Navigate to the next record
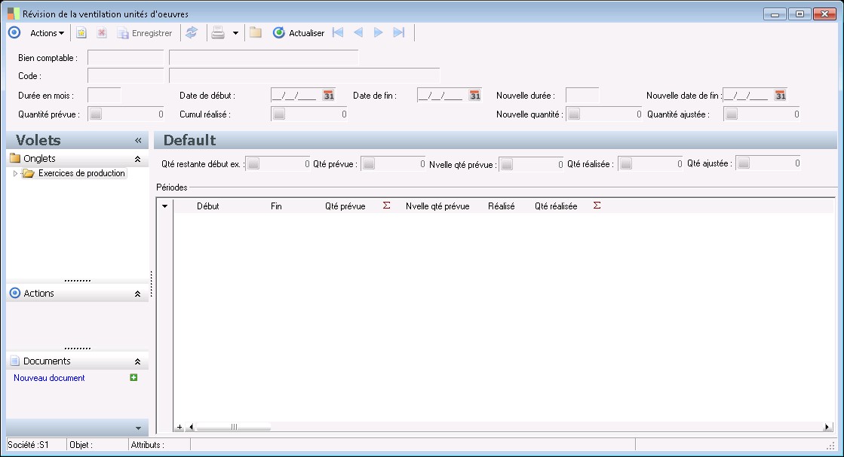Image resolution: width=844 pixels, height=457 pixels. 379,33
